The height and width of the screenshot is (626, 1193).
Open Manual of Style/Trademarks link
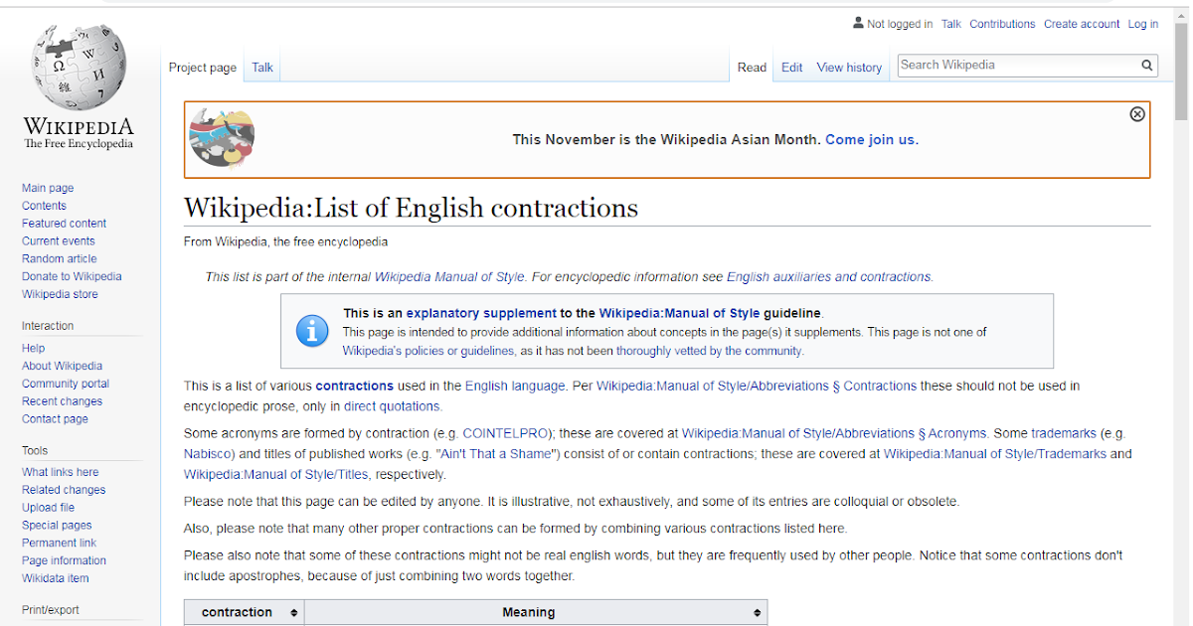click(x=995, y=455)
